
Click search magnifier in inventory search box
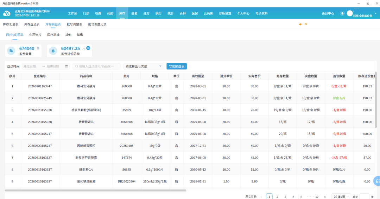pos(77,66)
